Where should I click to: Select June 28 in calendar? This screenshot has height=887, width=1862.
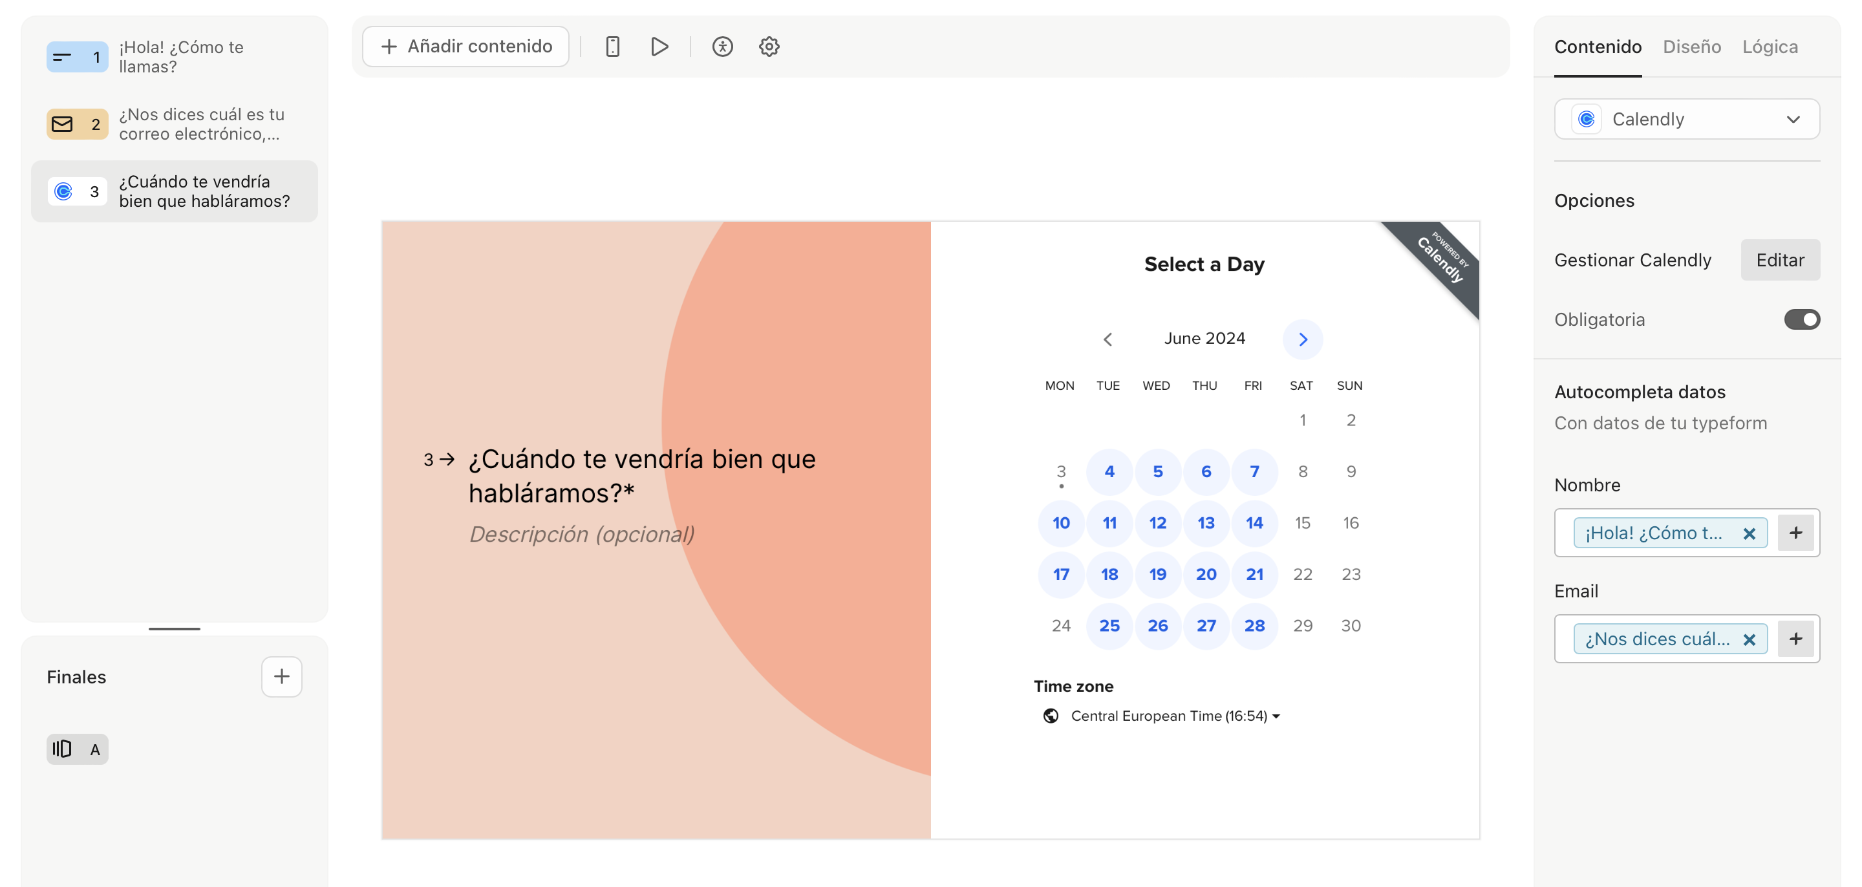[1254, 625]
